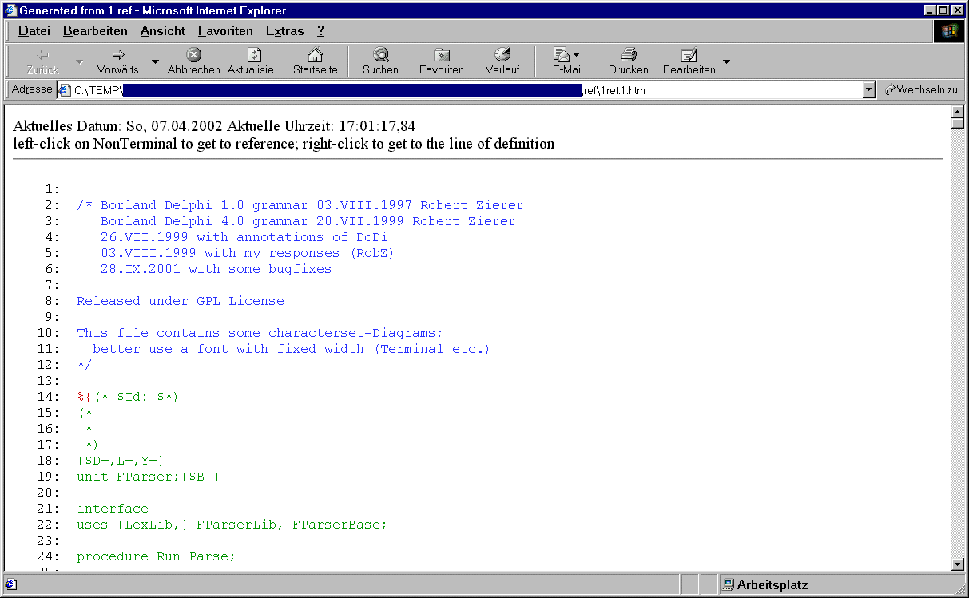Screen dimensions: 969x598
Task: Click the Aktualisieren (refresh) icon
Action: (x=254, y=56)
